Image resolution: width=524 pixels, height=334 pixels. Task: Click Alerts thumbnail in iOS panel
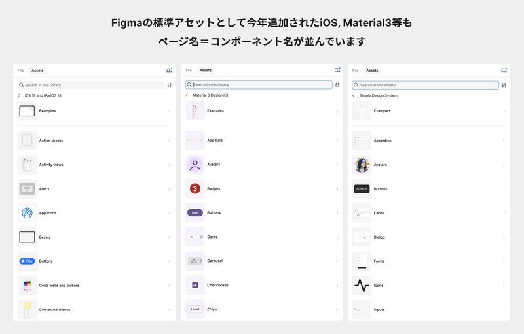coord(27,189)
